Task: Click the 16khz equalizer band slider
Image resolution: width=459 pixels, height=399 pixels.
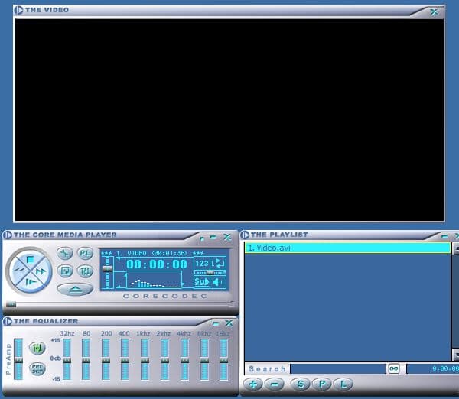Action: click(223, 359)
